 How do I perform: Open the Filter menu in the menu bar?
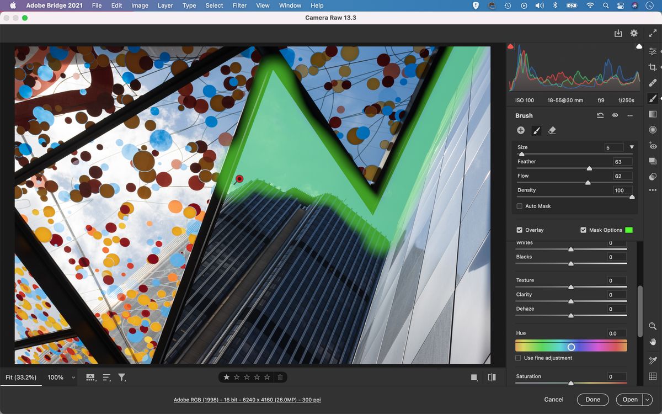pos(239,6)
